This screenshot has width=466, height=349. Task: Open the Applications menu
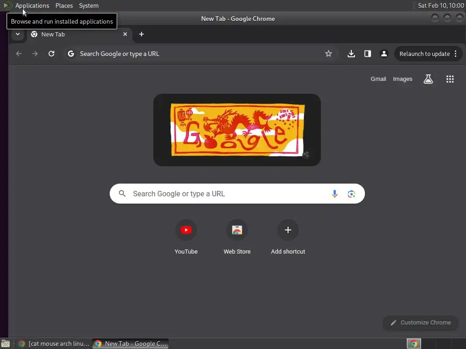(x=32, y=5)
